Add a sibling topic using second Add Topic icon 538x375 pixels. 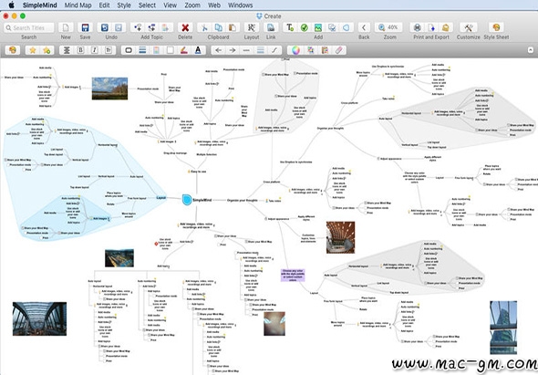click(151, 27)
